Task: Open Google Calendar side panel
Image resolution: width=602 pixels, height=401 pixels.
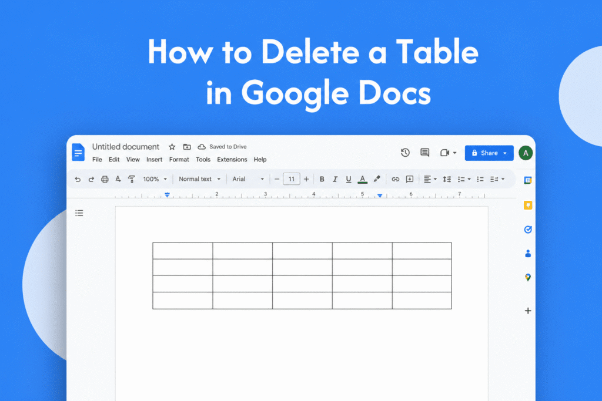Action: click(528, 180)
